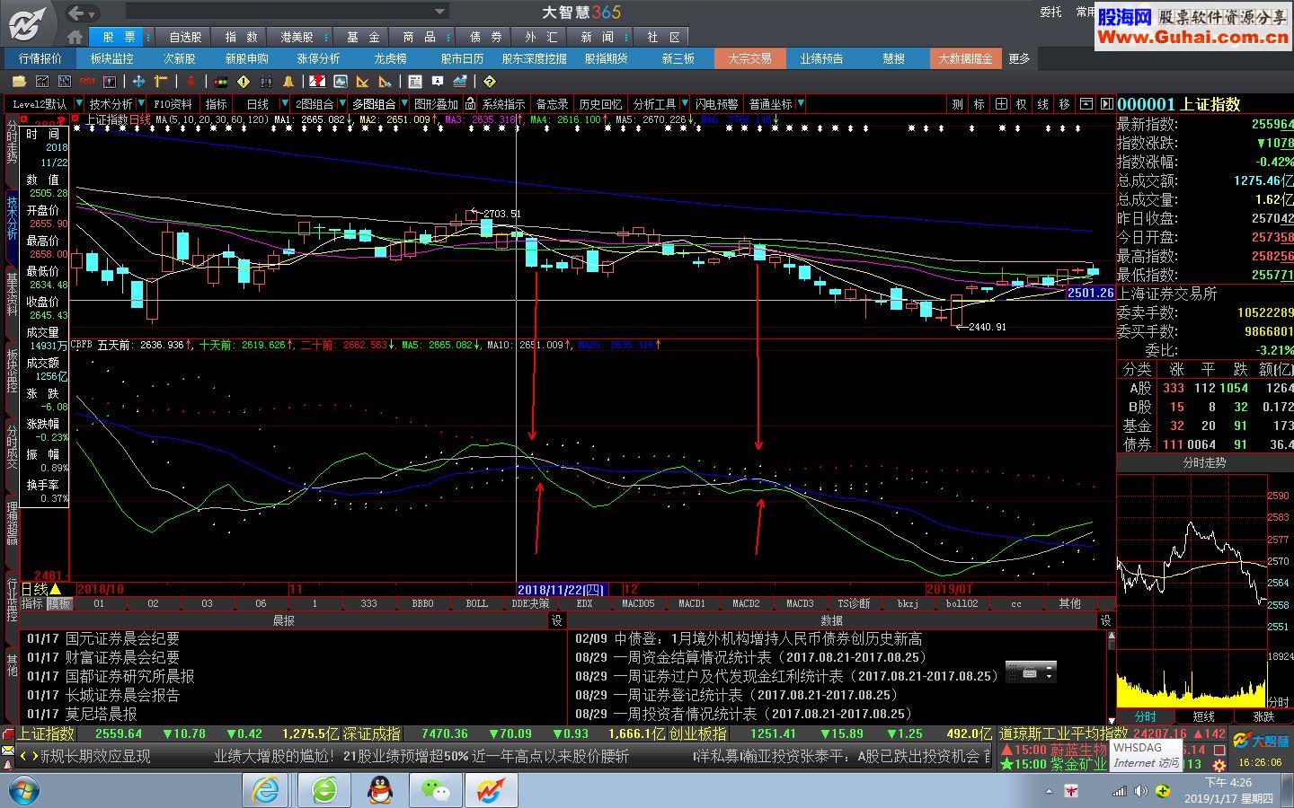Open 国元证券晨会纪要 report link
This screenshot has height=808, width=1294.
point(122,638)
